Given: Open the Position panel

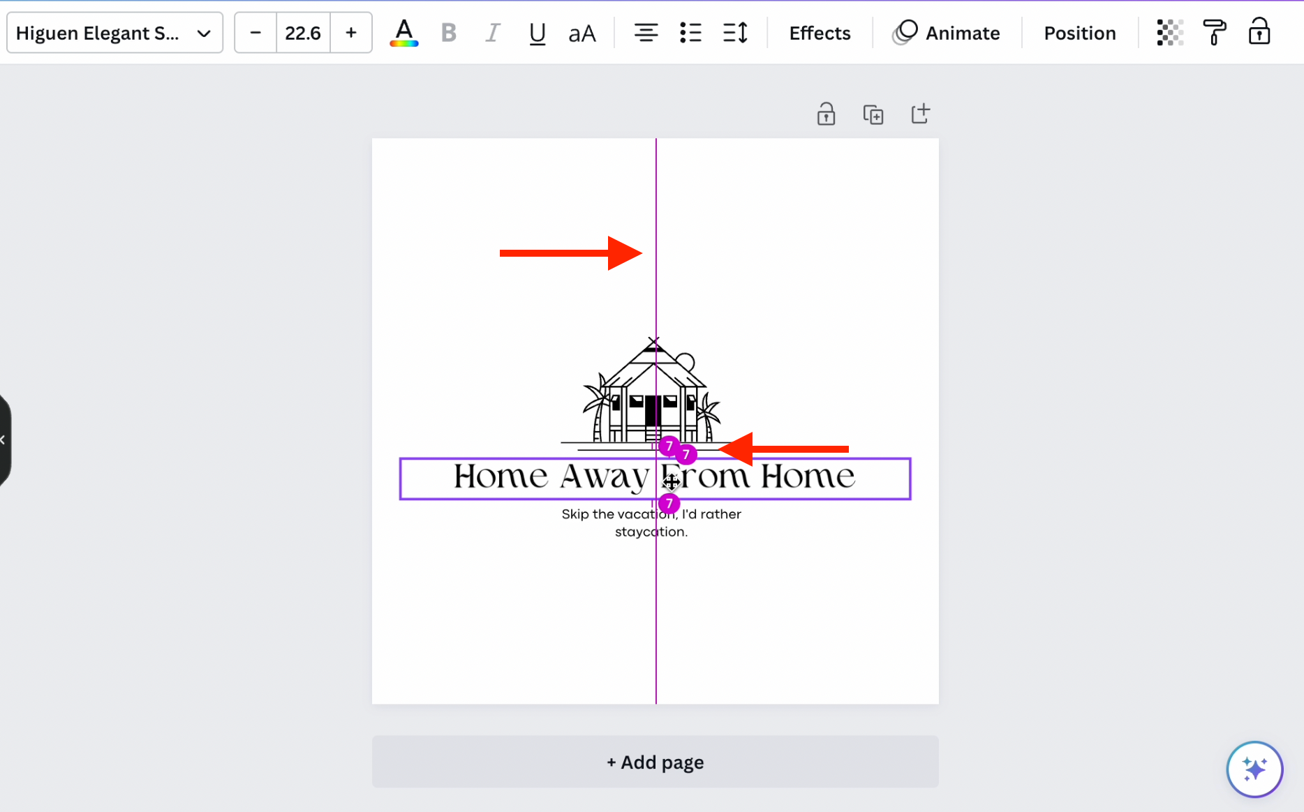Looking at the screenshot, I should [1080, 33].
